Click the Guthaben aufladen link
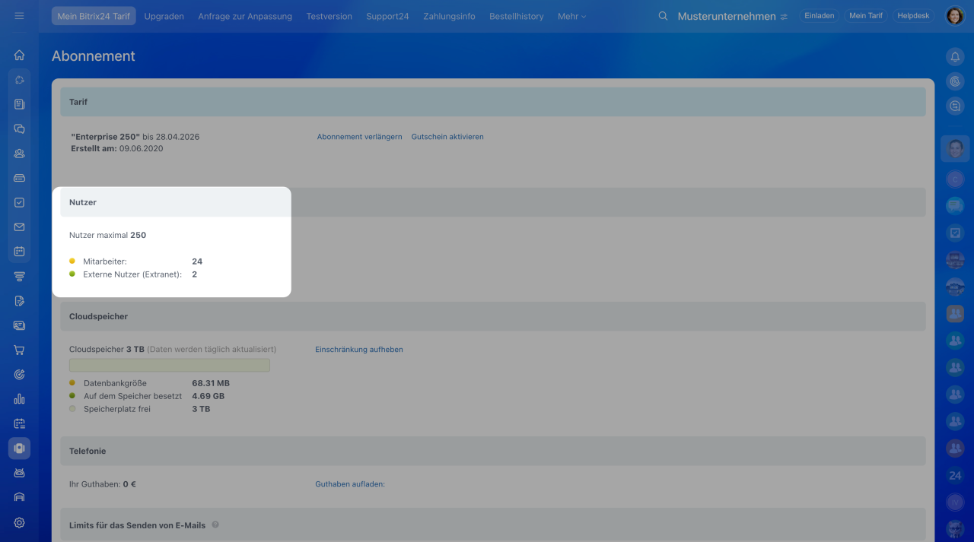This screenshot has height=542, width=974. click(350, 484)
